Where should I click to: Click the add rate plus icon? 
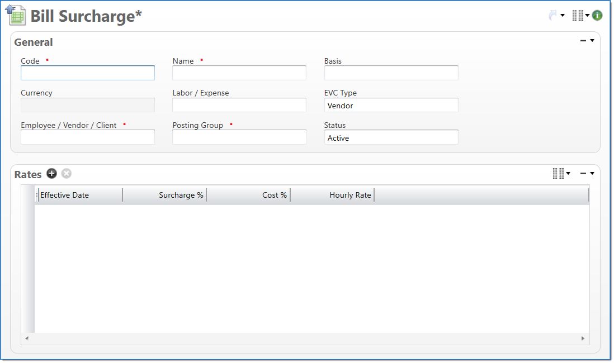51,174
